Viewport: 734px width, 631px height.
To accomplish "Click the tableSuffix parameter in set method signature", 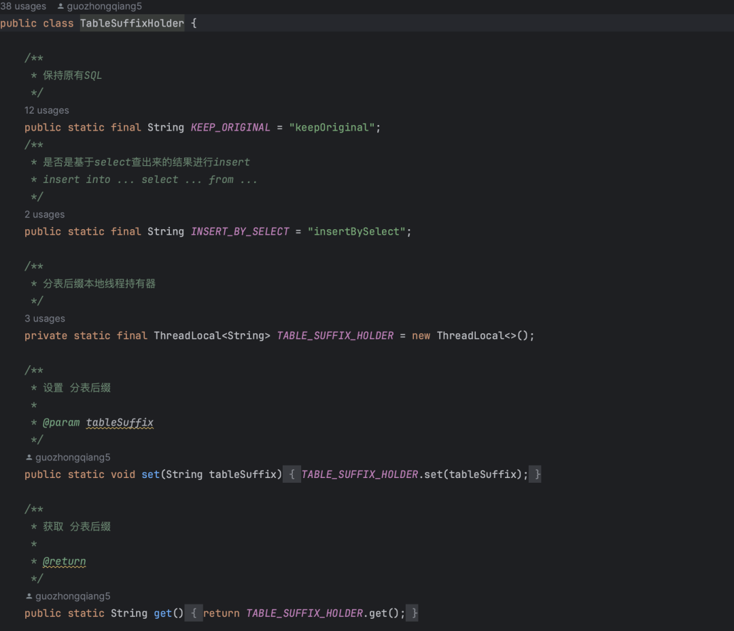I will (243, 474).
